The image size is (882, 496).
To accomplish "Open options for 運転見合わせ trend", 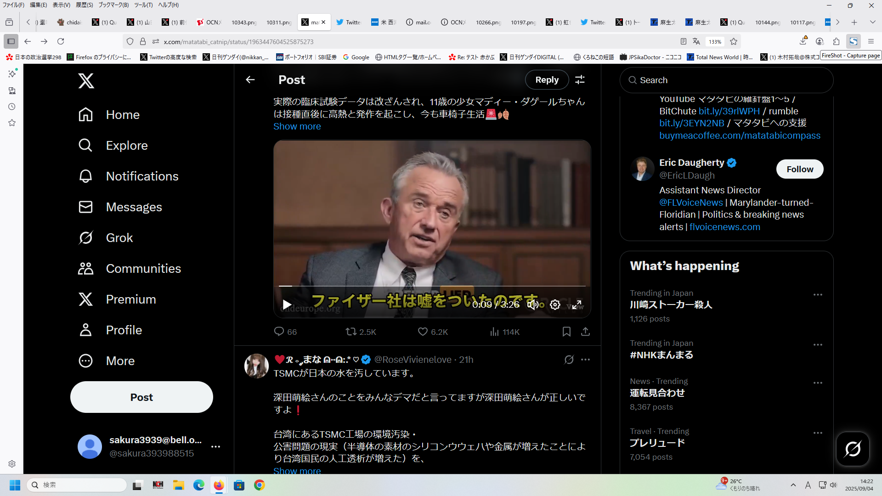I will click(x=817, y=383).
